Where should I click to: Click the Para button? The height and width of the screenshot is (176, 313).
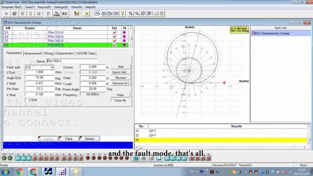[x=68, y=138]
